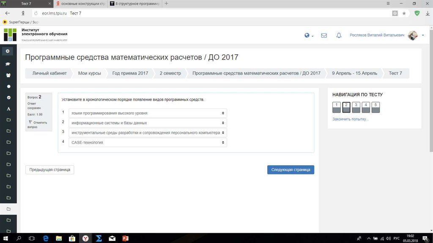Open the highlighted white folder in sidebar
The height and width of the screenshot is (243, 433).
[x=8, y=209]
